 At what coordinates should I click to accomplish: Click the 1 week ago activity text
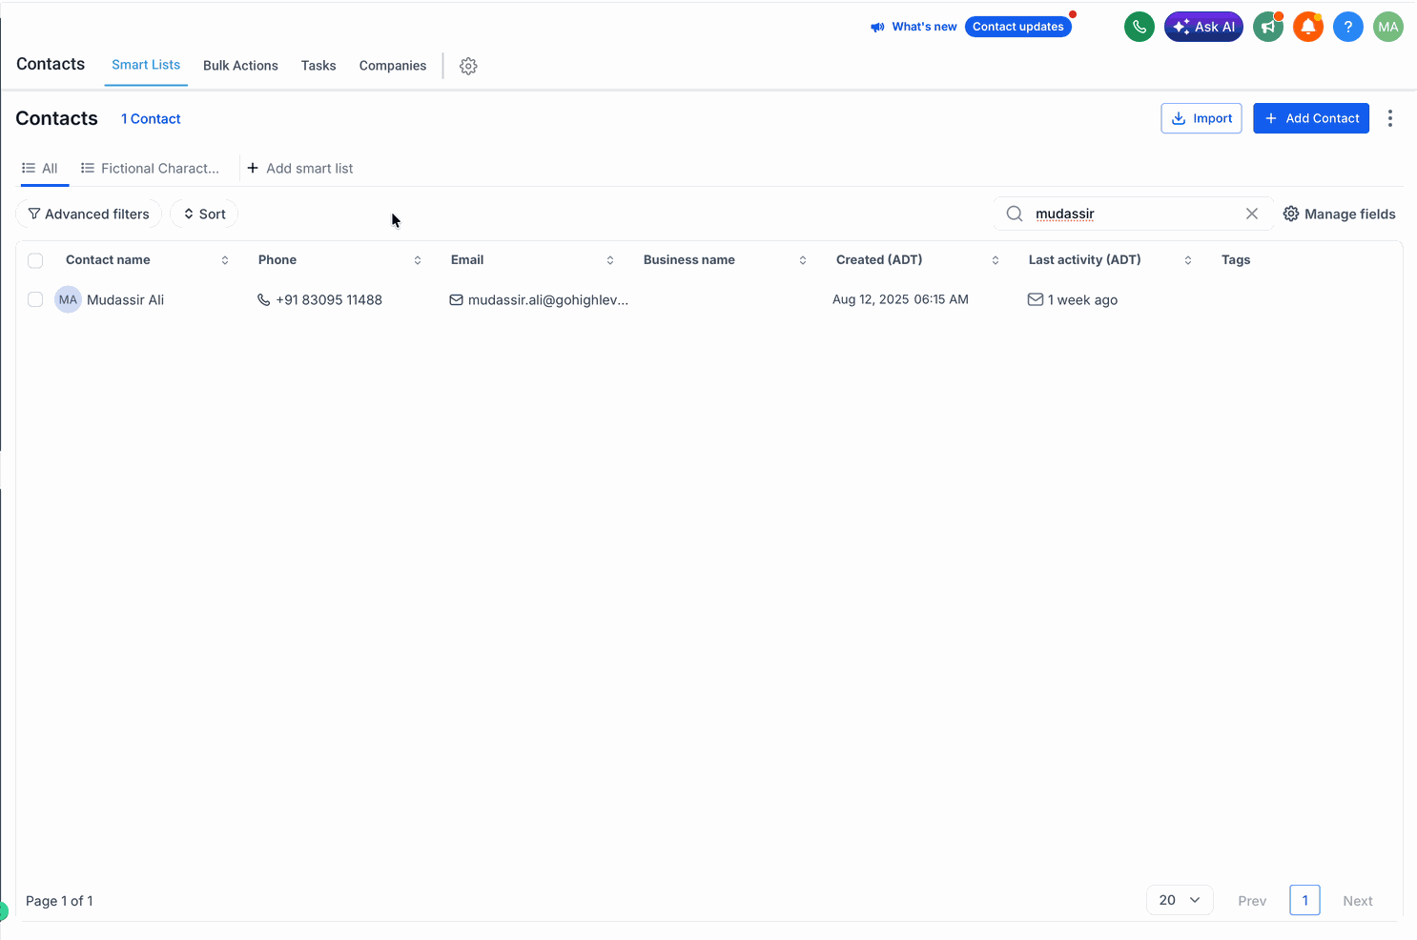point(1082,299)
